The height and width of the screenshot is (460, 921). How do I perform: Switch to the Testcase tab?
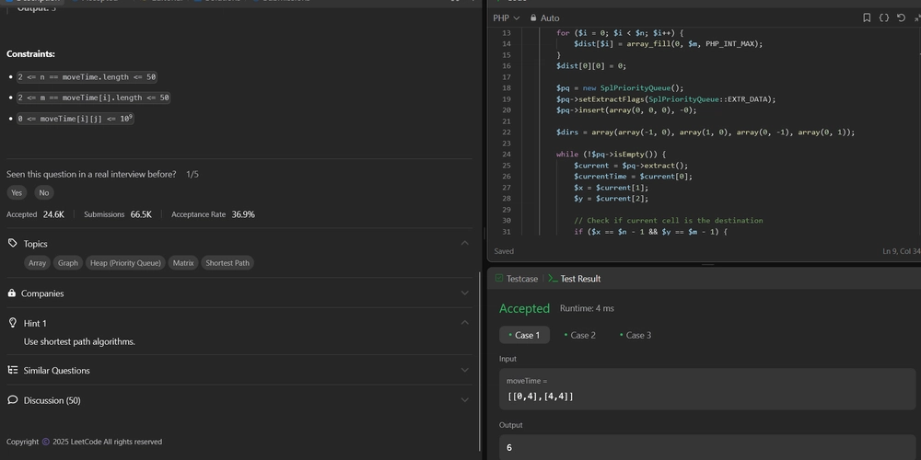(x=517, y=279)
